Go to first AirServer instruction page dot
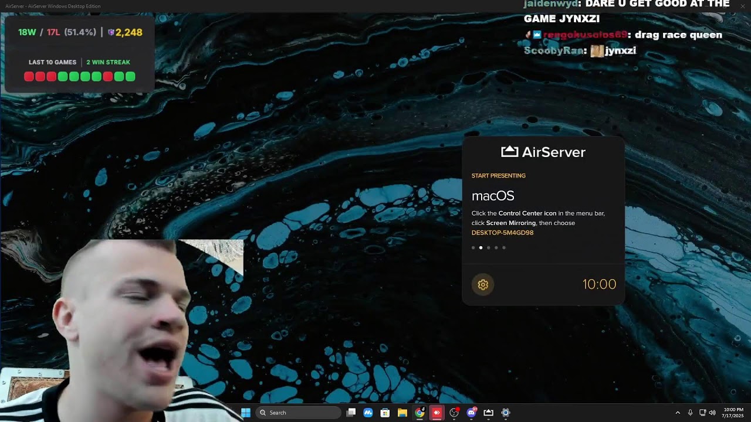Viewport: 751px width, 422px height. tap(473, 248)
